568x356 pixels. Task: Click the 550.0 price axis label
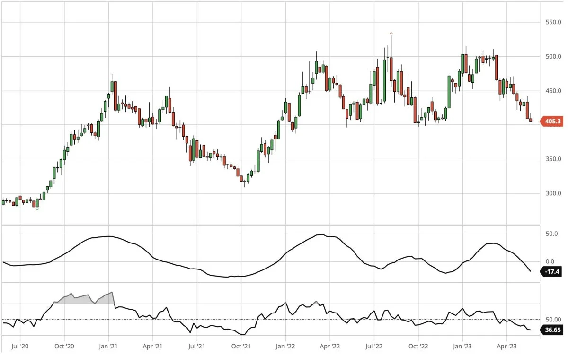tap(552, 22)
